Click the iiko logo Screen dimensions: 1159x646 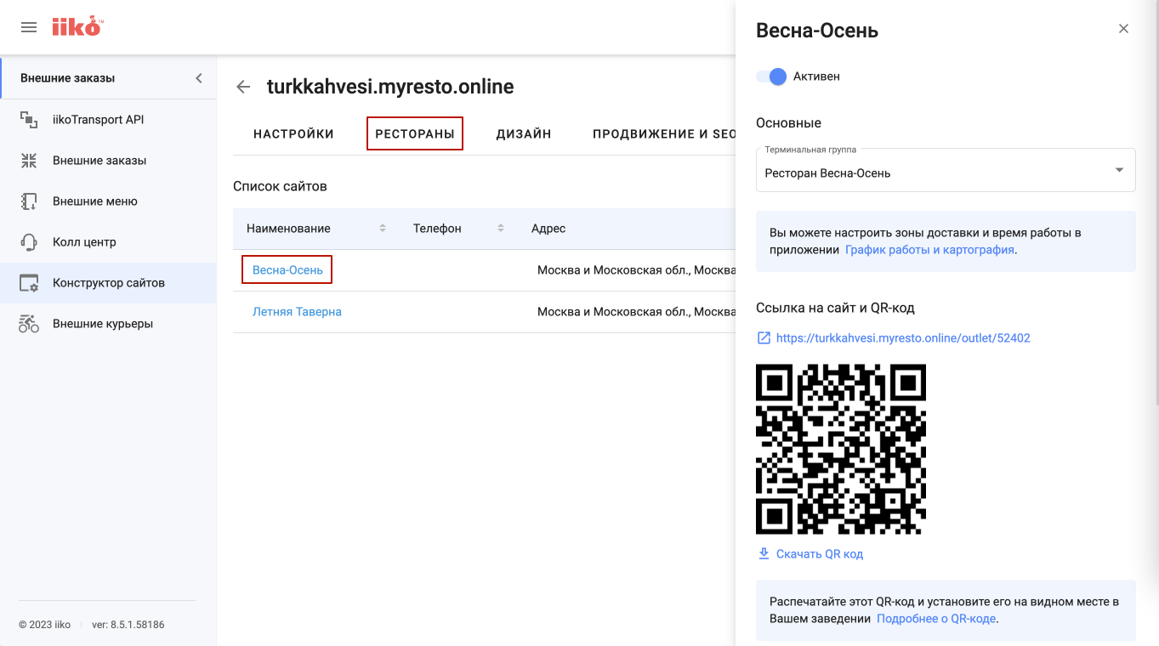click(77, 27)
